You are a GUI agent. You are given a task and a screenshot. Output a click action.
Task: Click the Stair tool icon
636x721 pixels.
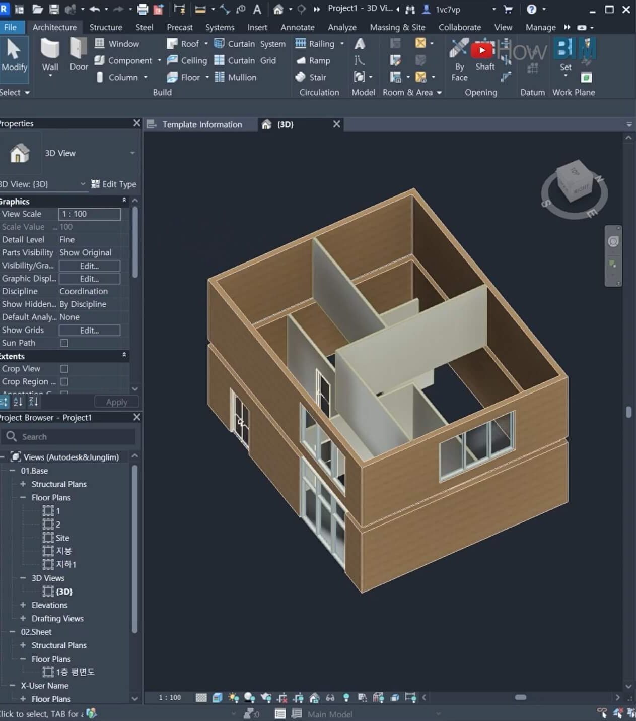[301, 77]
